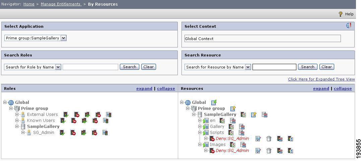Click traffic light checklist icon beside Images resource
The height and width of the screenshot is (161, 363).
point(232,144)
